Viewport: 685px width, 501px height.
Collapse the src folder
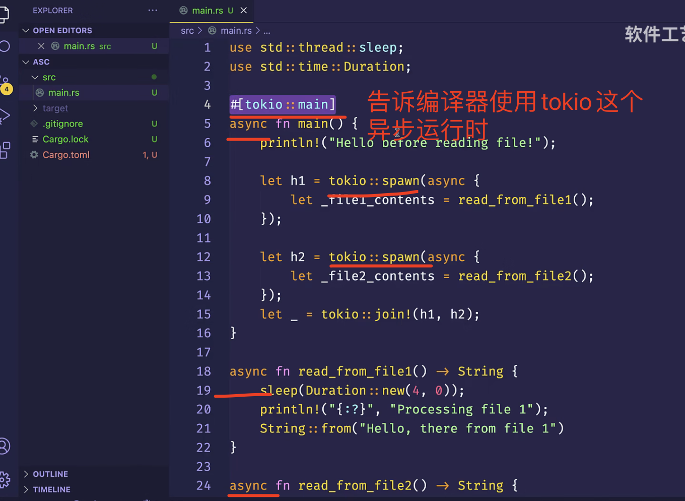[35, 78]
